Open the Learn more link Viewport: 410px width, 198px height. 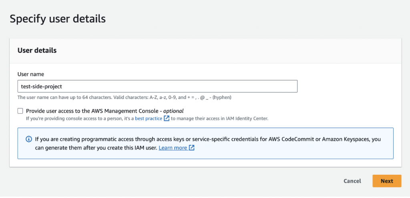(x=173, y=148)
